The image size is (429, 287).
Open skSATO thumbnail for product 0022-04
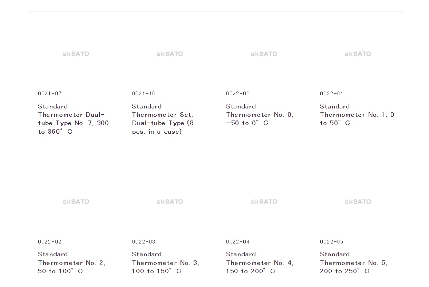pyautogui.click(x=264, y=202)
